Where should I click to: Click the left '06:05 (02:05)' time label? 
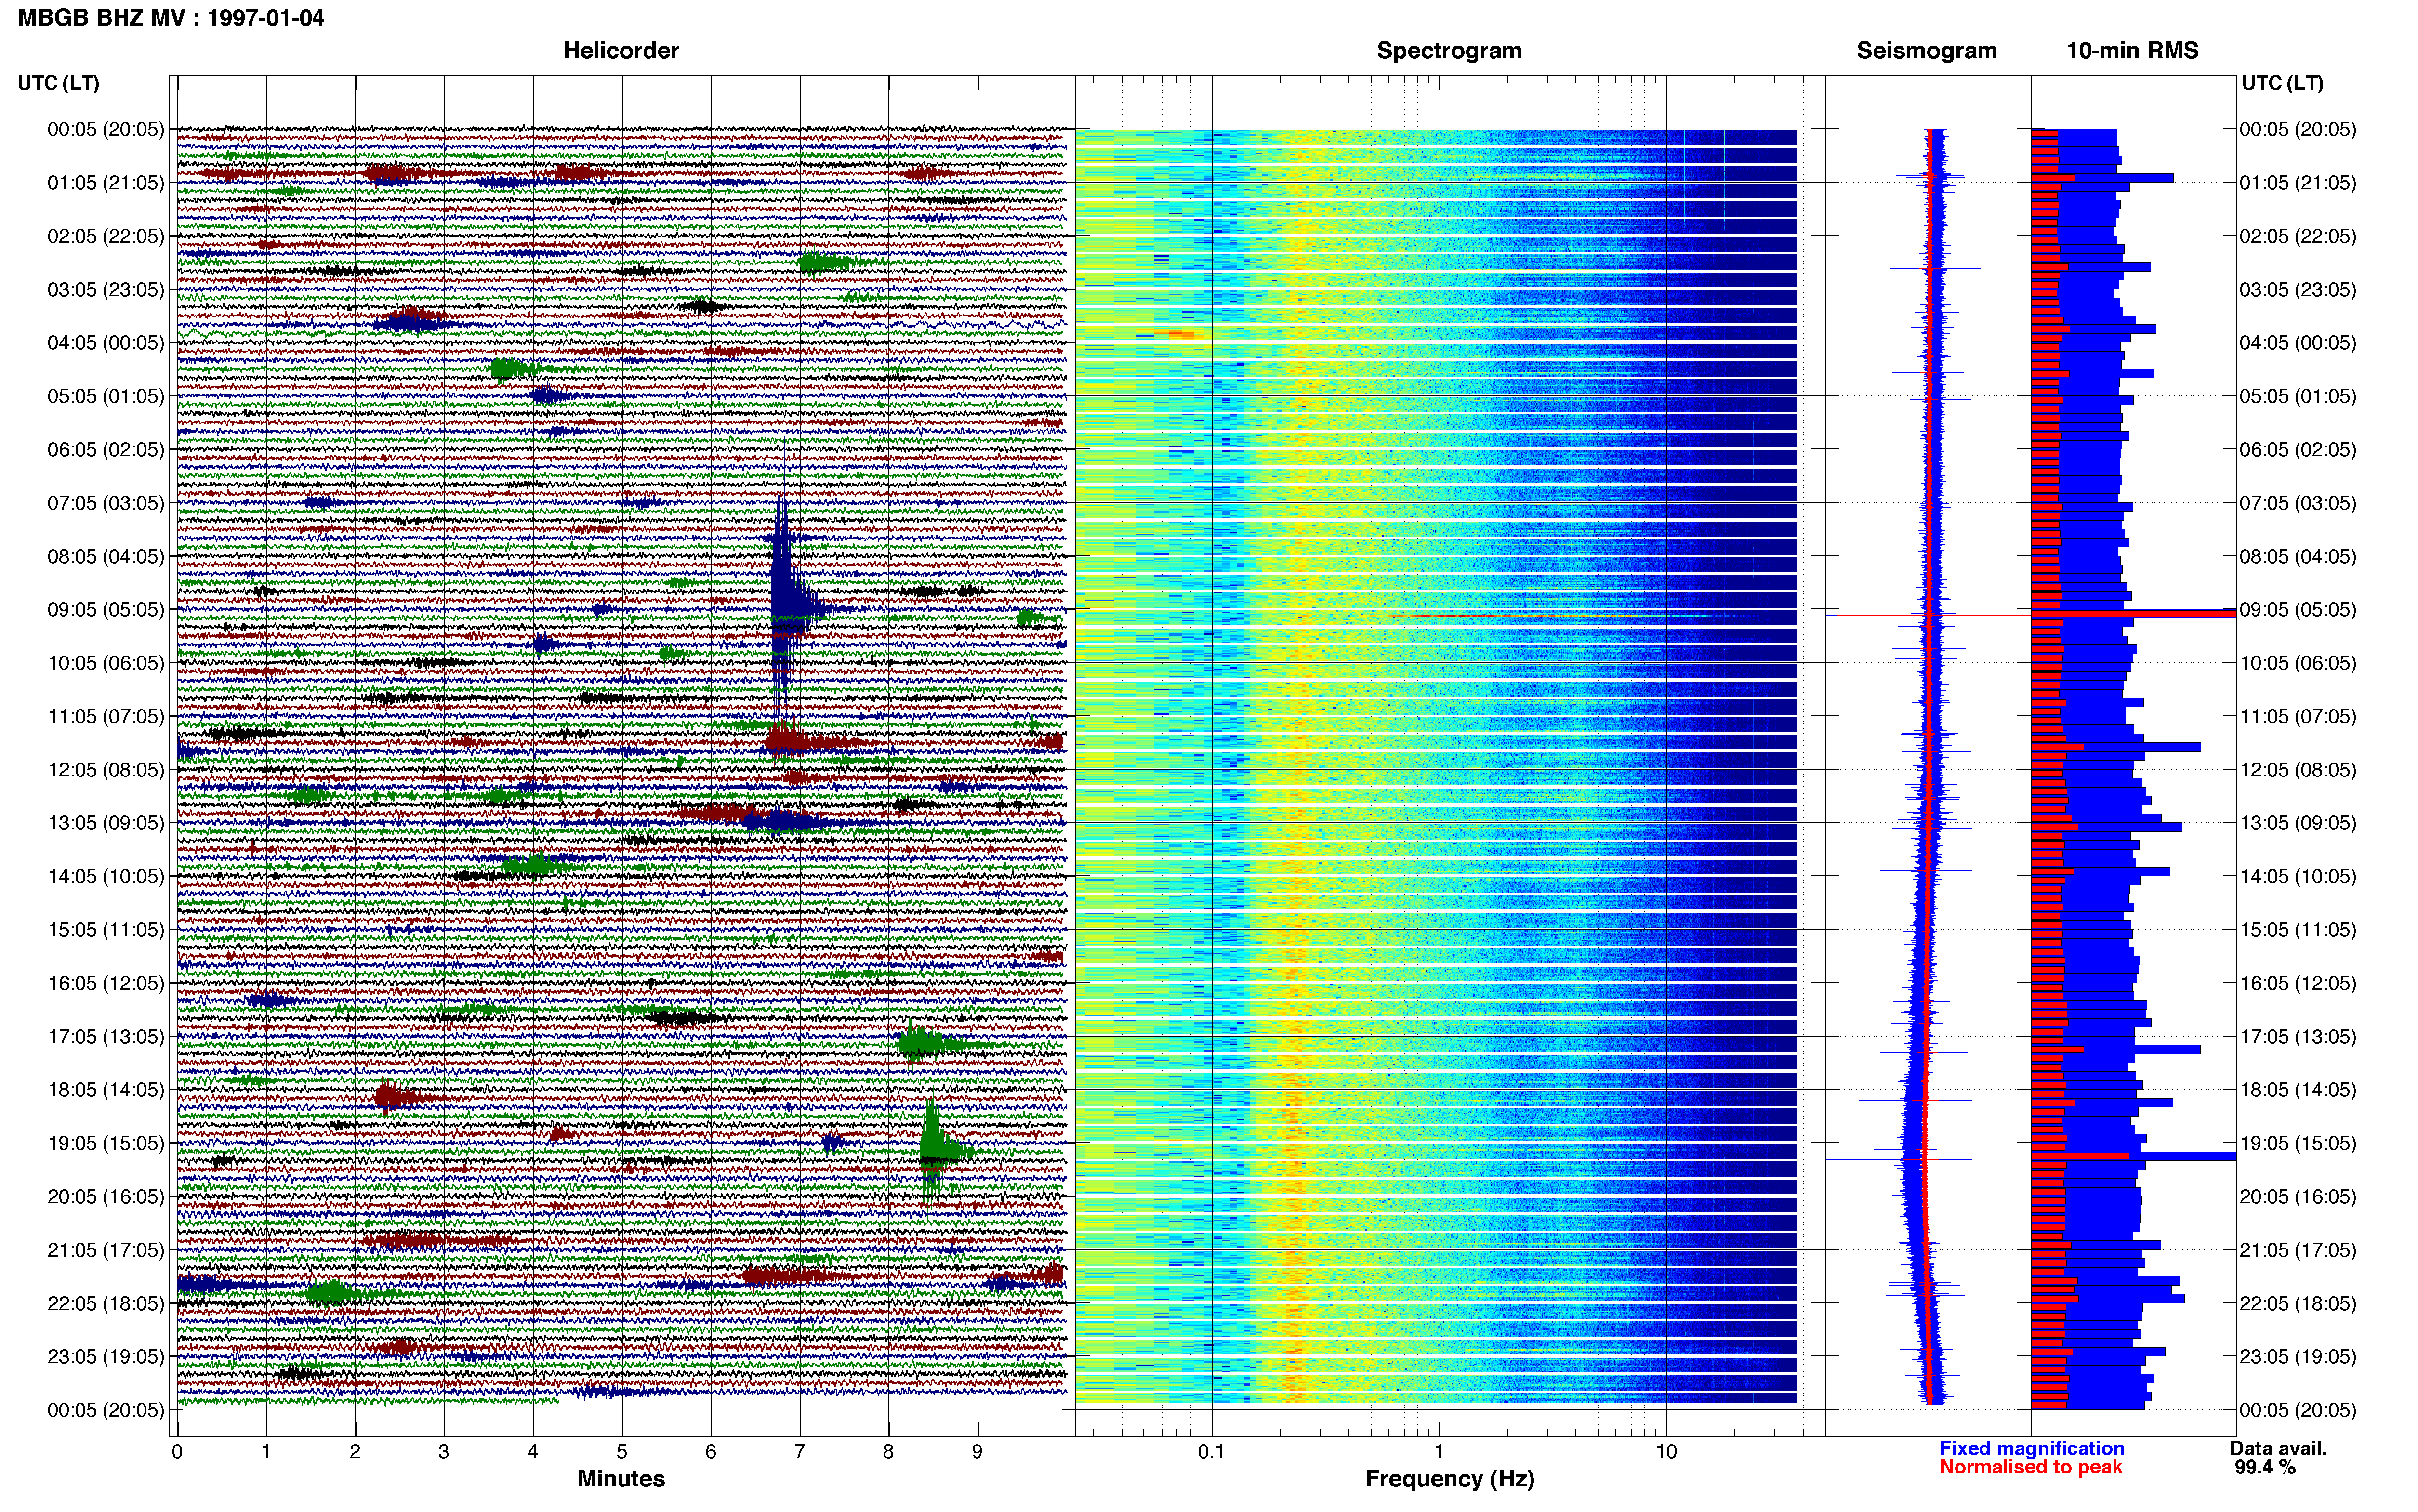click(x=106, y=450)
